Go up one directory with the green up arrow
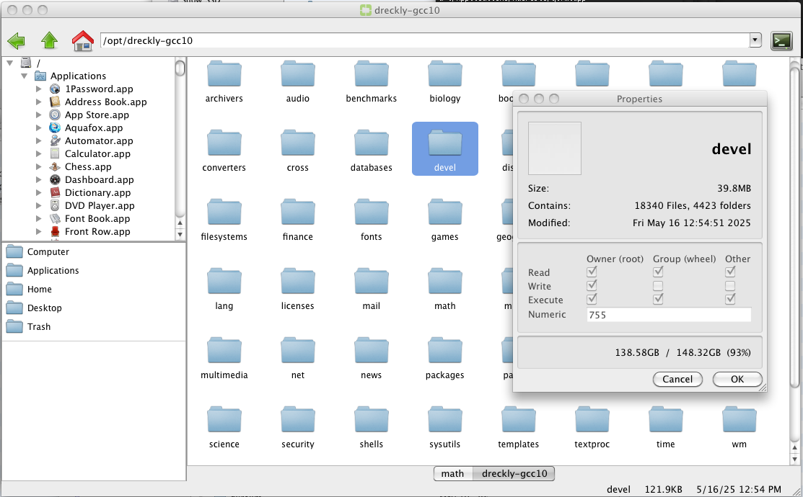The image size is (803, 497). point(49,40)
